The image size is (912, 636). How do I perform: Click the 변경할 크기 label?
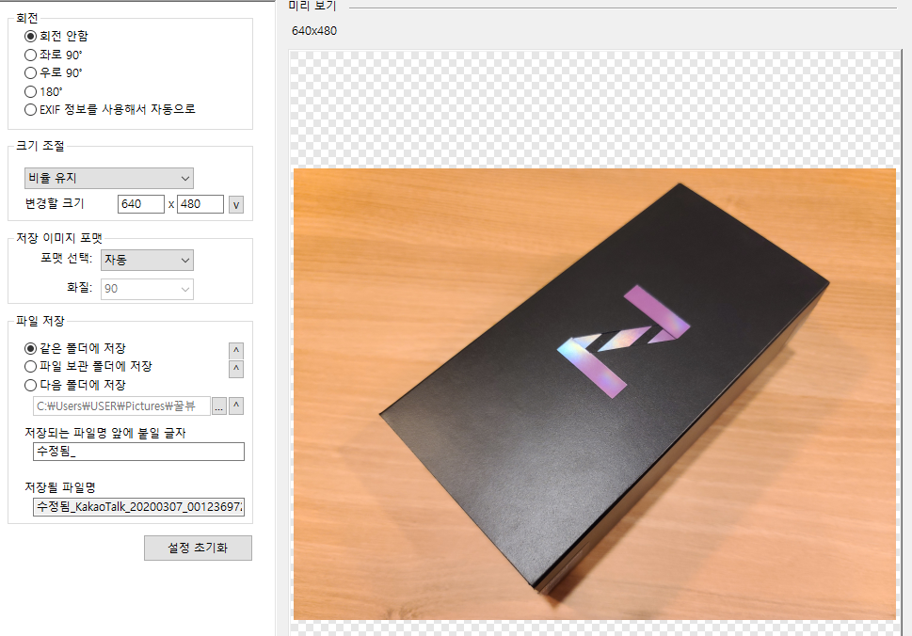55,203
